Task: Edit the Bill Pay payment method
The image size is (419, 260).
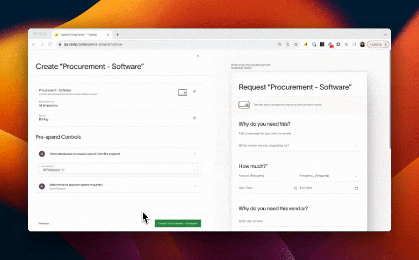Action: click(x=194, y=118)
